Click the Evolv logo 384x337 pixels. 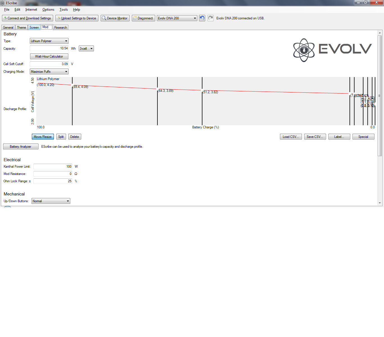(x=332, y=50)
